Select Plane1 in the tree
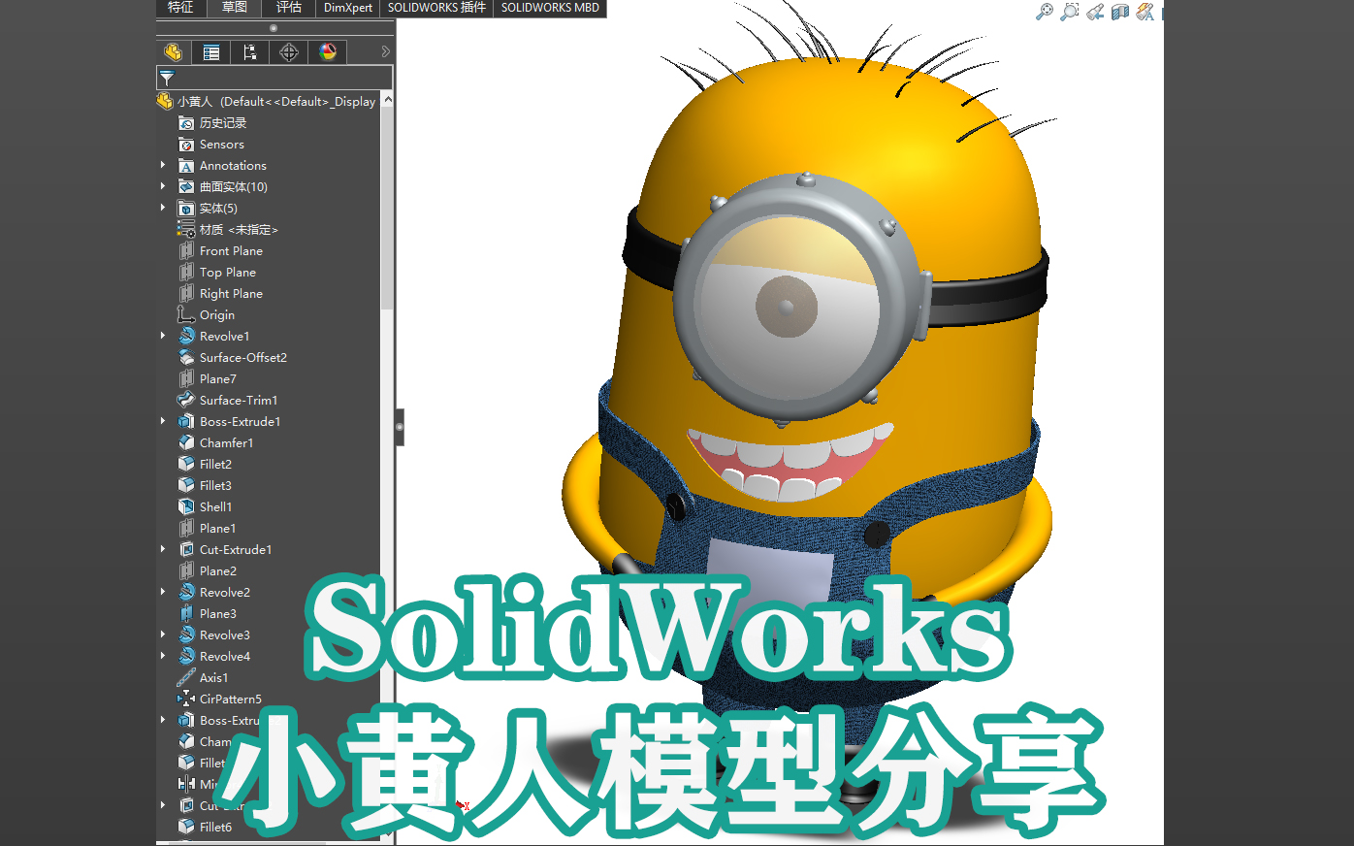The image size is (1354, 846). pos(217,529)
